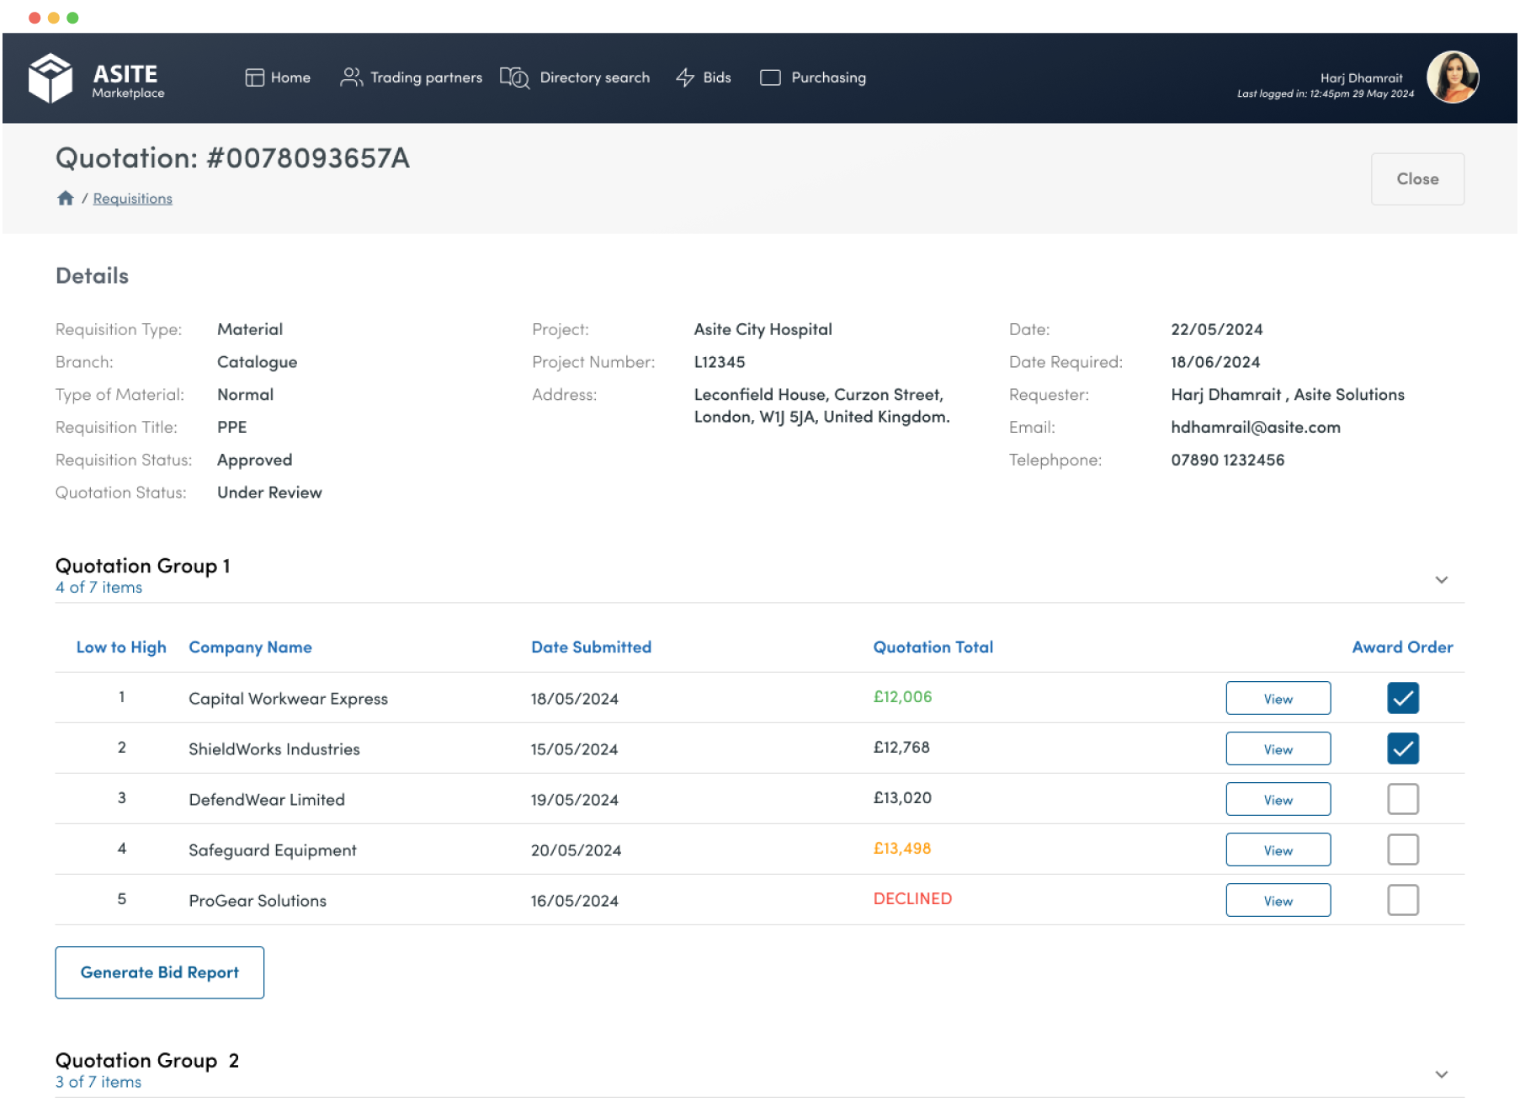Click the Purchasing rectangle icon
The width and height of the screenshot is (1520, 1113).
coord(770,77)
